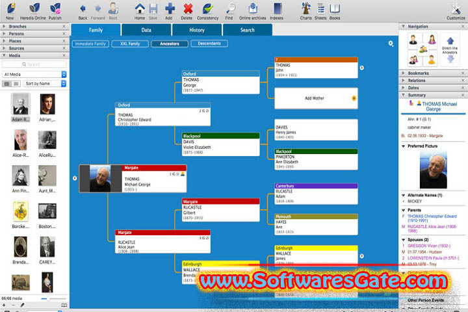Open RUCASTLE Alice Jean parent link
The height and width of the screenshot is (312, 468).
pyautogui.click(x=432, y=229)
